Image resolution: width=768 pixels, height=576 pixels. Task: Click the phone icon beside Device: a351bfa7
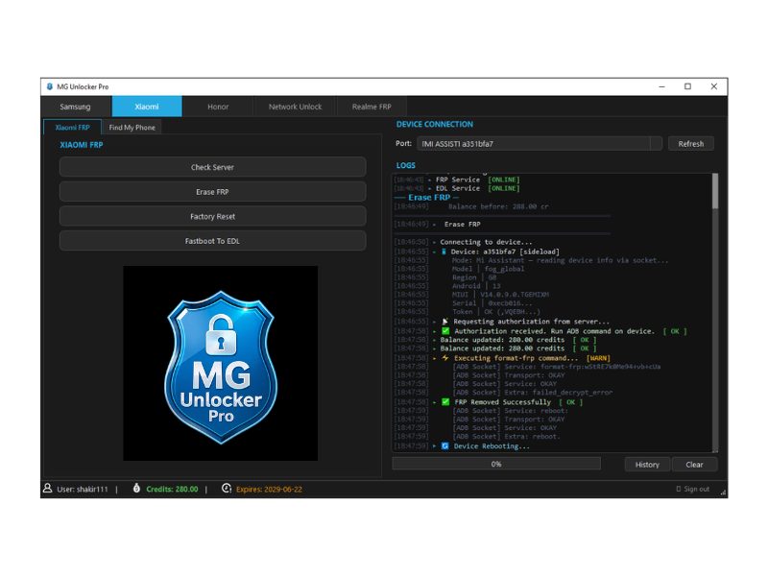pos(444,252)
